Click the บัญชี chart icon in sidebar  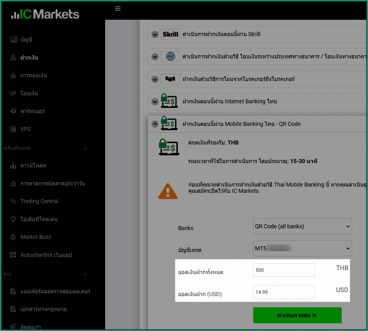click(x=13, y=40)
